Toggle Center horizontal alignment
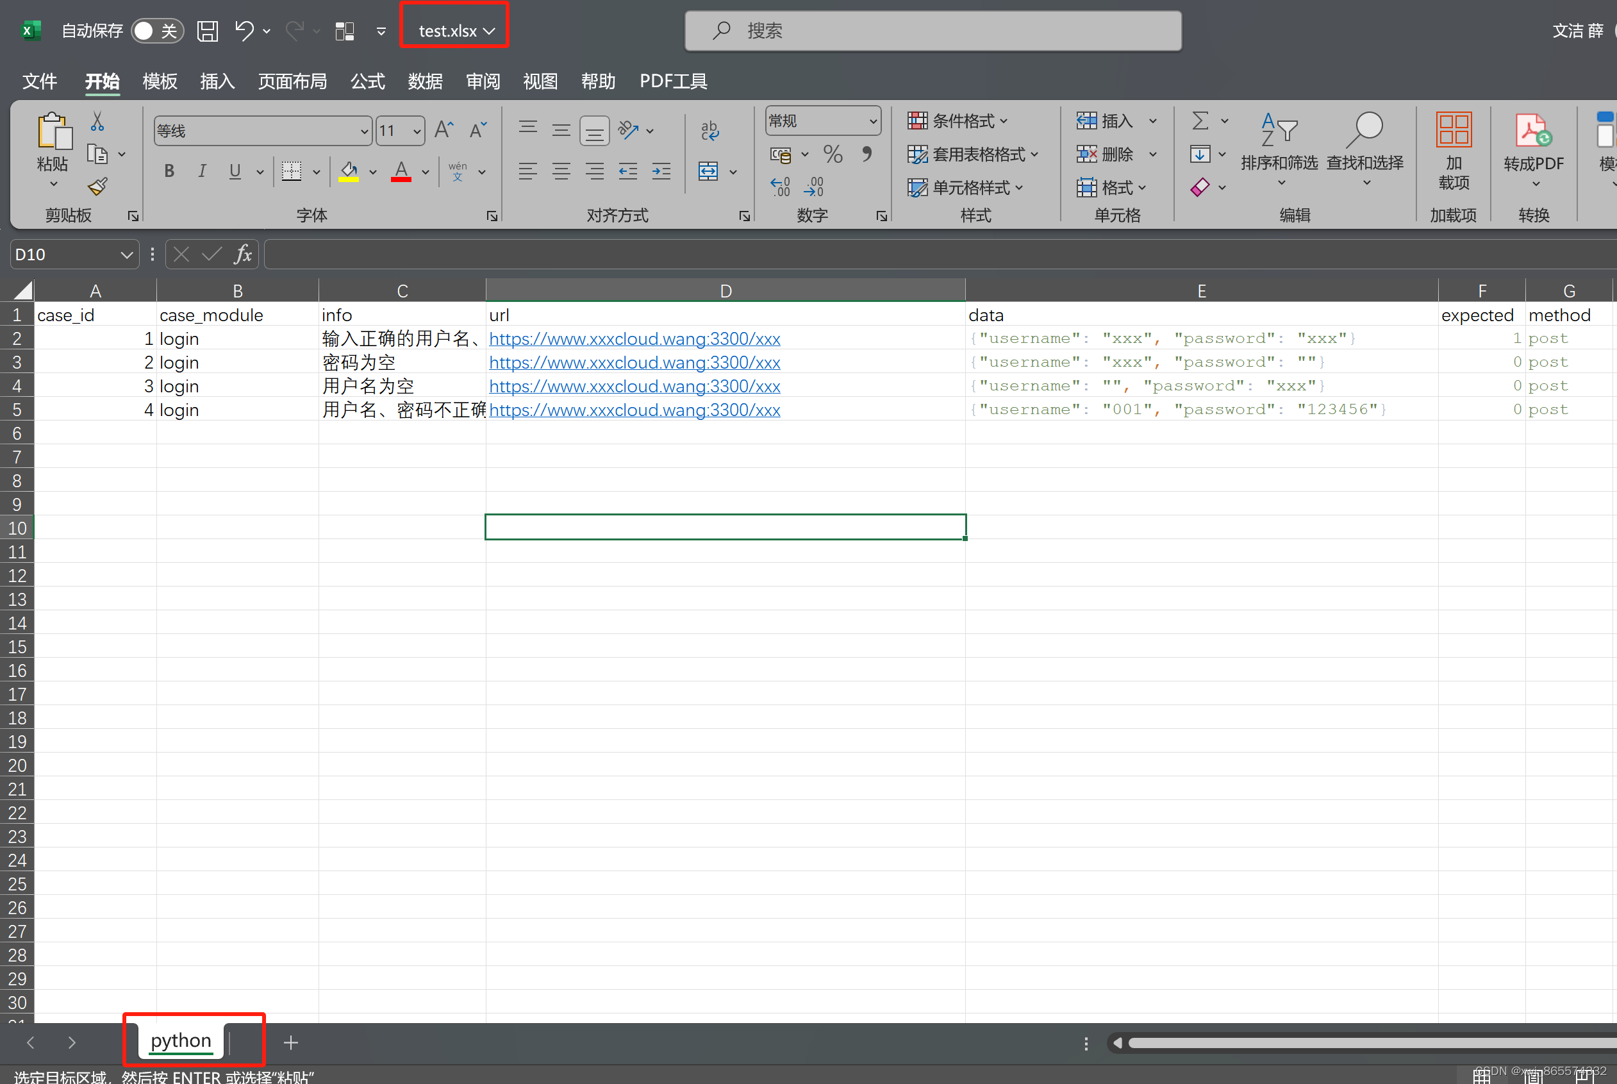The height and width of the screenshot is (1084, 1617). 561,171
